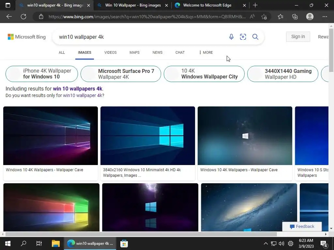The height and width of the screenshot is (250, 334).
Task: Open taskbar Search magnifier
Action: click(23, 243)
